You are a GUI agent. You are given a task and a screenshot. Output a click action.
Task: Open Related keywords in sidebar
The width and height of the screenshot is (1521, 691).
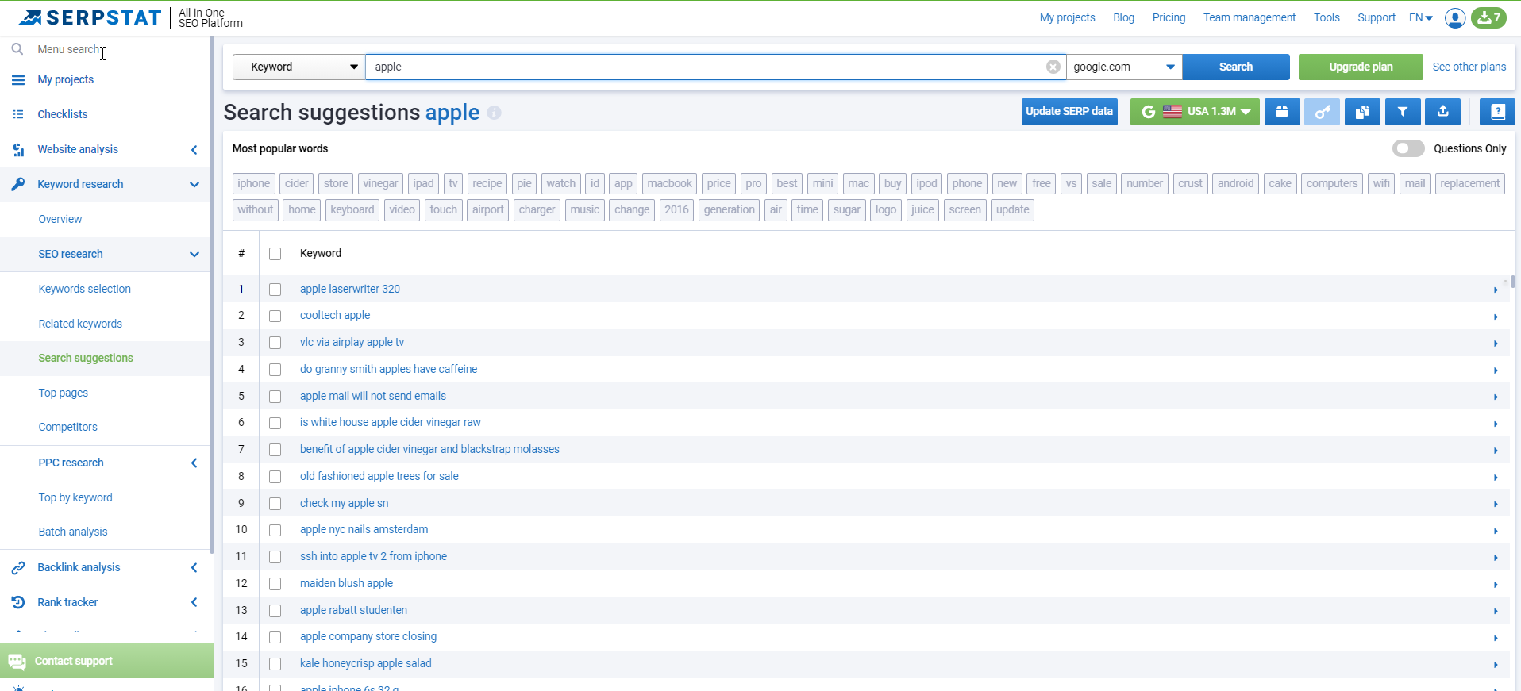pyautogui.click(x=80, y=324)
